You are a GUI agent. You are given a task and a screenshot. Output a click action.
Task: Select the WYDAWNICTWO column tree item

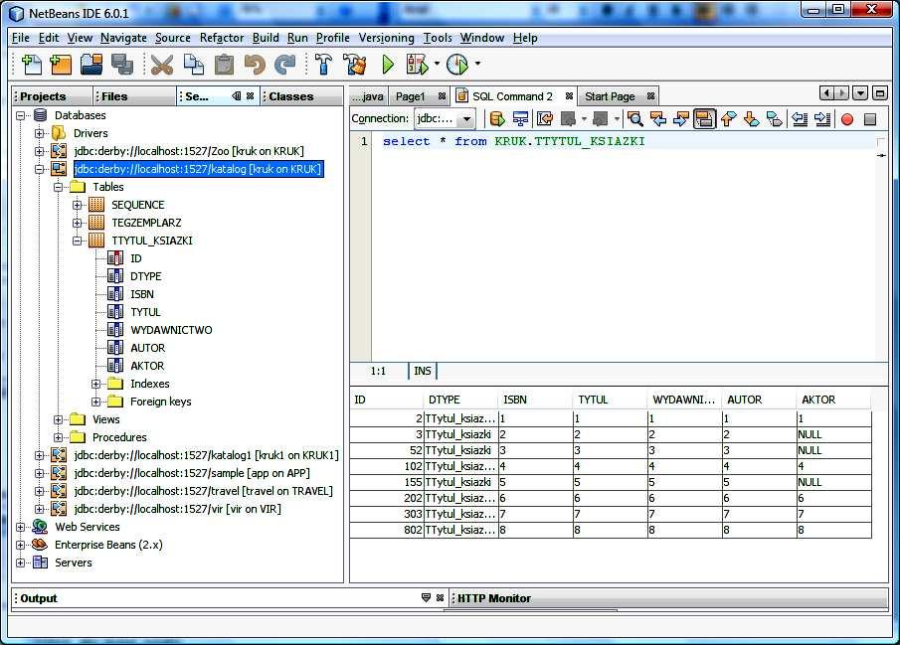(171, 330)
